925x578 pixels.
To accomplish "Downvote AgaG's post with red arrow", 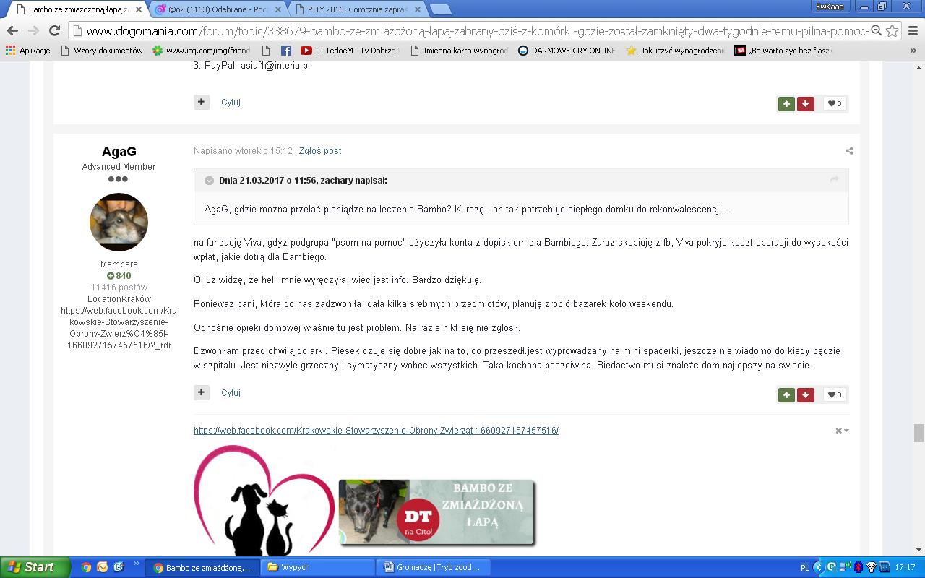I will 805,394.
